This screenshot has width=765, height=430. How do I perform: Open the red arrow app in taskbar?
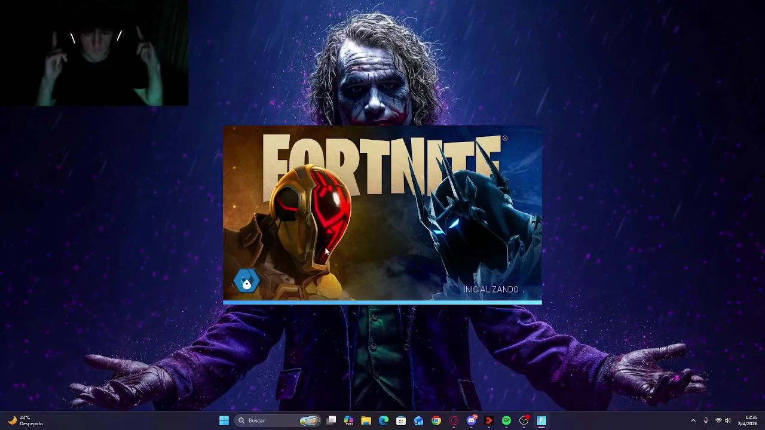pyautogui.click(x=489, y=420)
